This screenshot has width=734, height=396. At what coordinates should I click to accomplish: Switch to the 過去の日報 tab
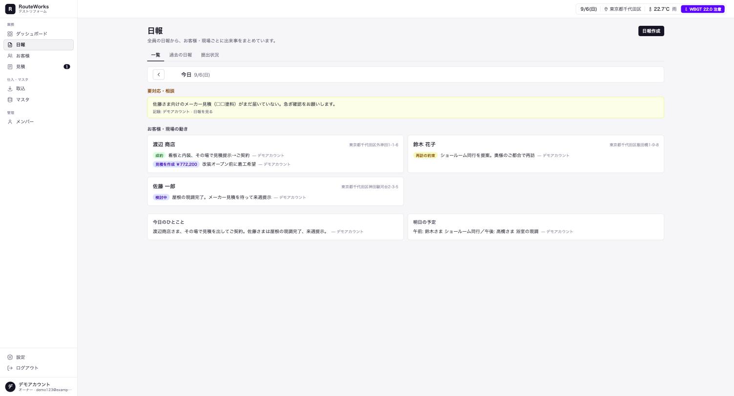coord(181,55)
